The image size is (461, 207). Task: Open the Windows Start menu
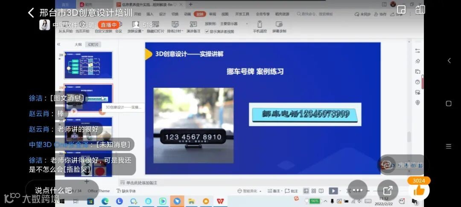[x=62, y=201]
